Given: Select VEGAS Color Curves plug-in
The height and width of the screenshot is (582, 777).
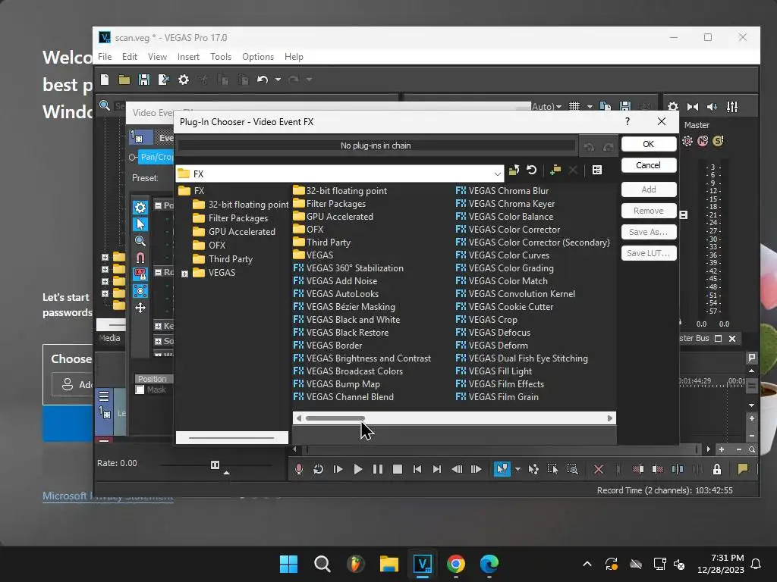Looking at the screenshot, I should pyautogui.click(x=502, y=255).
